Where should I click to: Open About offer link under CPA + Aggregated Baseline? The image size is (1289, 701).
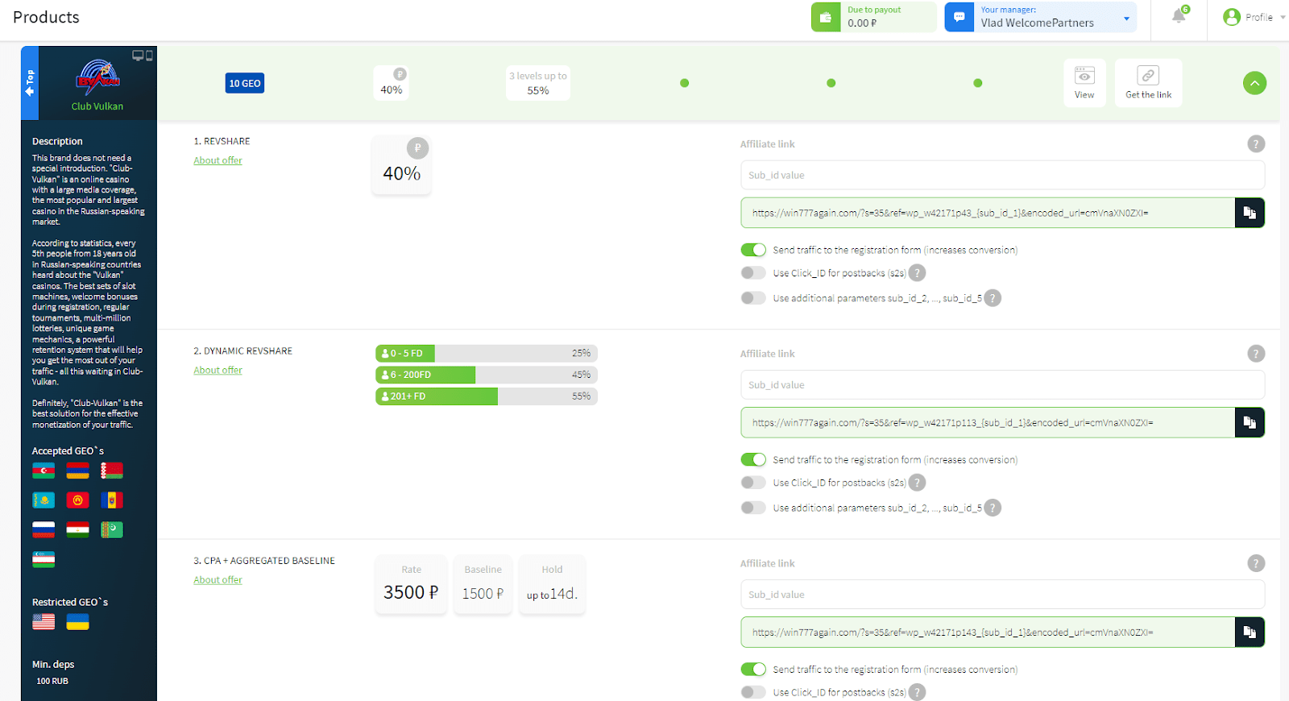218,579
